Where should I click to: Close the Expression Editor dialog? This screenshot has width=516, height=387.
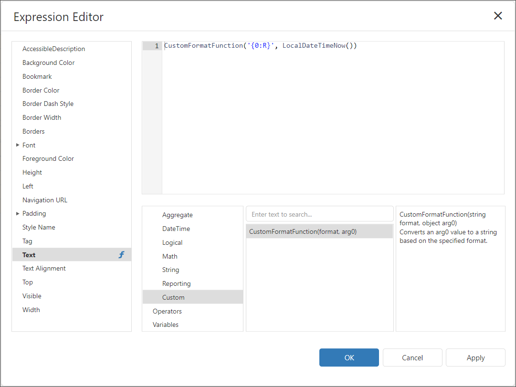pos(498,16)
